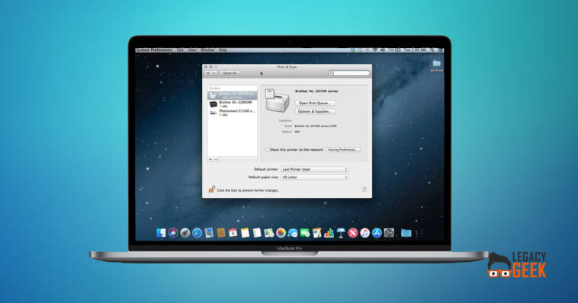
Task: Open the Default printer dropdown
Action: [314, 169]
